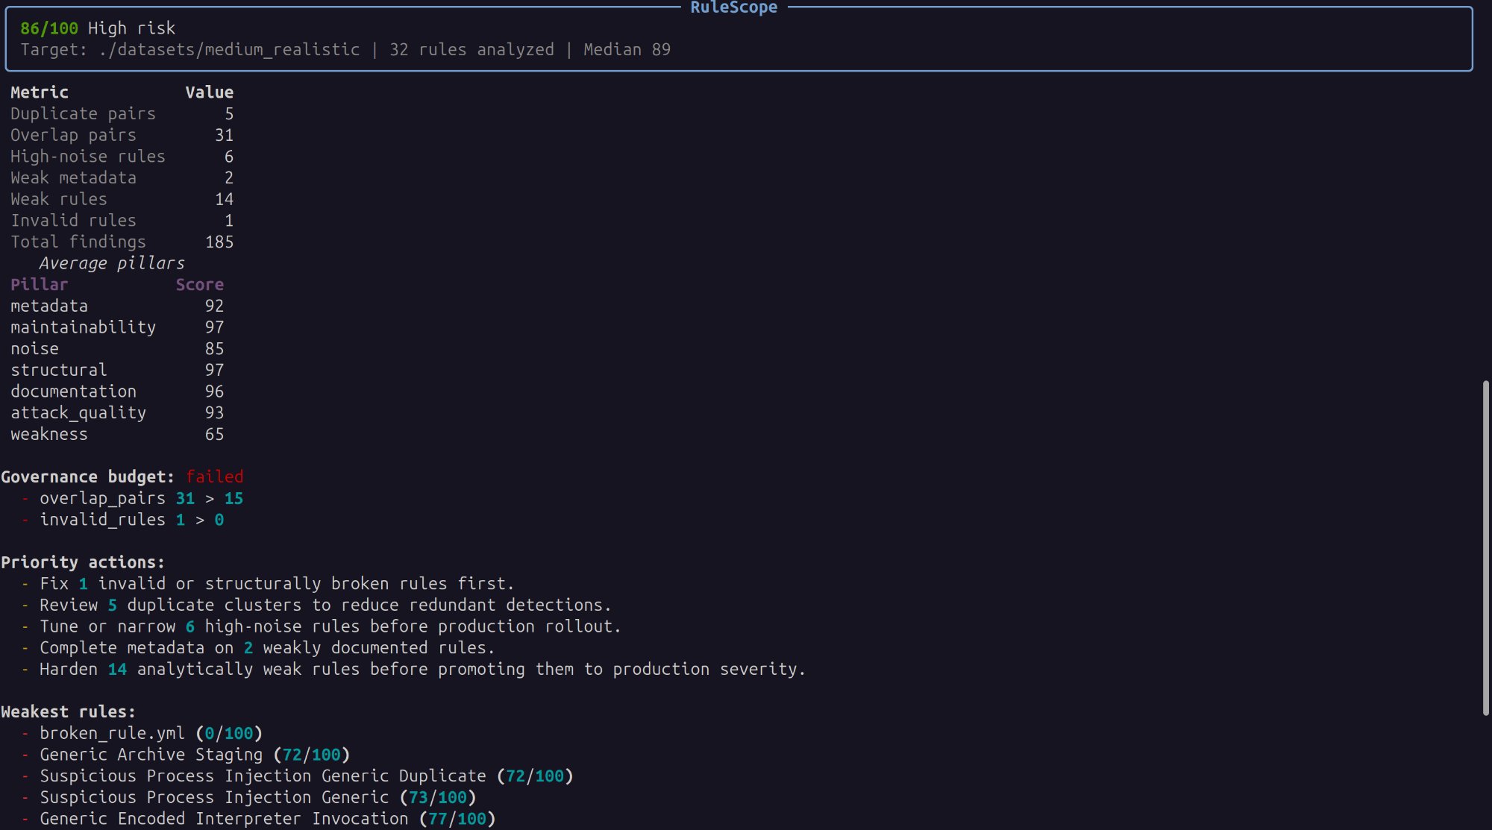Viewport: 1492px width, 830px height.
Task: Click the Priority actions heading
Action: click(x=83, y=563)
